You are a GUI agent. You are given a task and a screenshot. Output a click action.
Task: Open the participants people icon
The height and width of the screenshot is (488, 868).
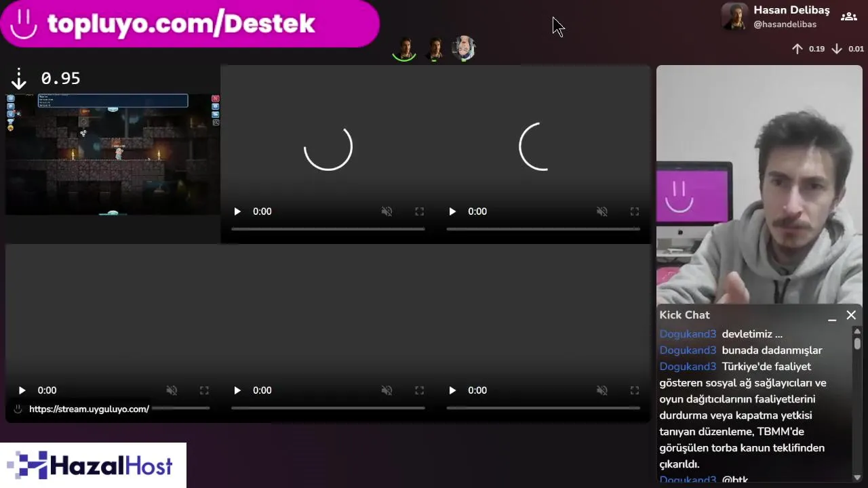(x=848, y=16)
